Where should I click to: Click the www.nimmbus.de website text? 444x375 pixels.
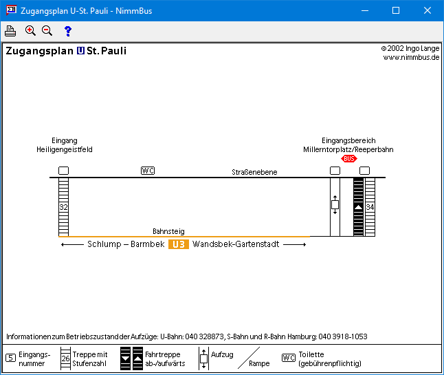[x=411, y=58]
